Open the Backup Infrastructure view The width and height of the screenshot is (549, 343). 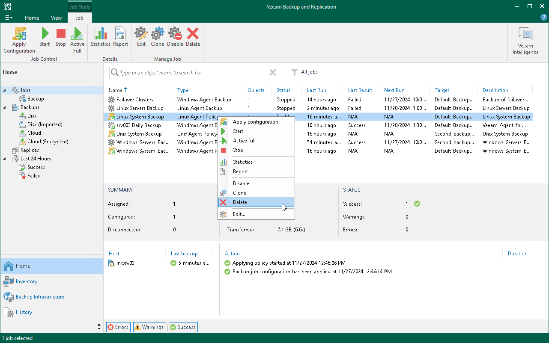[39, 297]
